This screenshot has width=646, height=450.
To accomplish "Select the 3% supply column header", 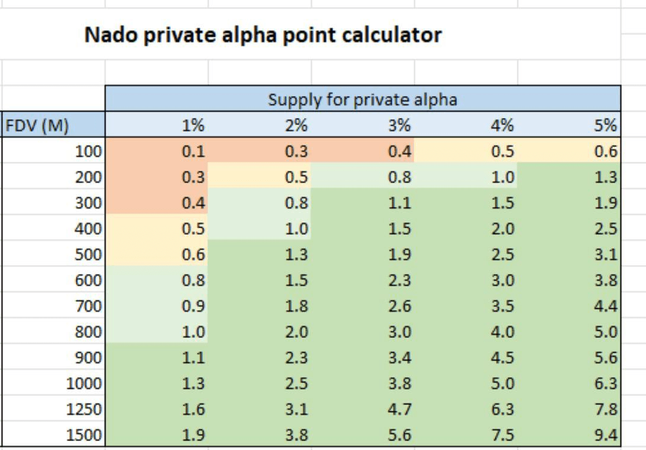I will [363, 125].
